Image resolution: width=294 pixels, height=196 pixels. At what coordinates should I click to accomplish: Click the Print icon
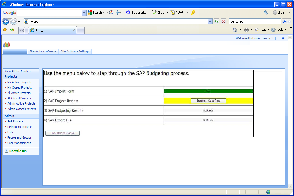click(x=247, y=30)
